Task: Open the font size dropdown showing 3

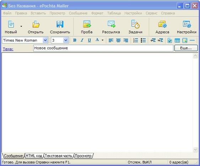Action: pos(66,40)
